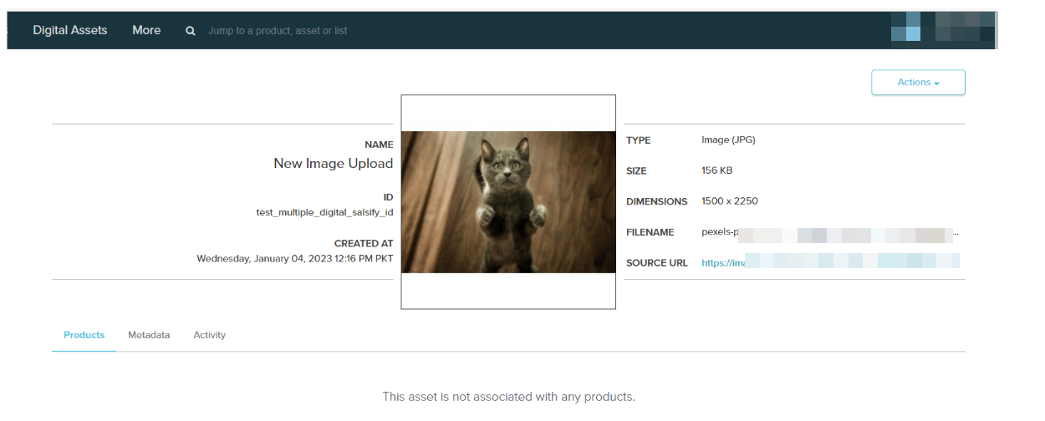Select the test_multiple_digital_salsify_id text
The height and width of the screenshot is (421, 1045).
coord(324,212)
